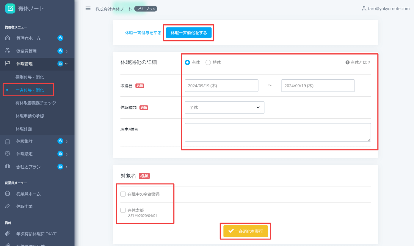Screen dimensions: 414x246
Task: Click the 管理者ホーム house icon
Action: 8,38
